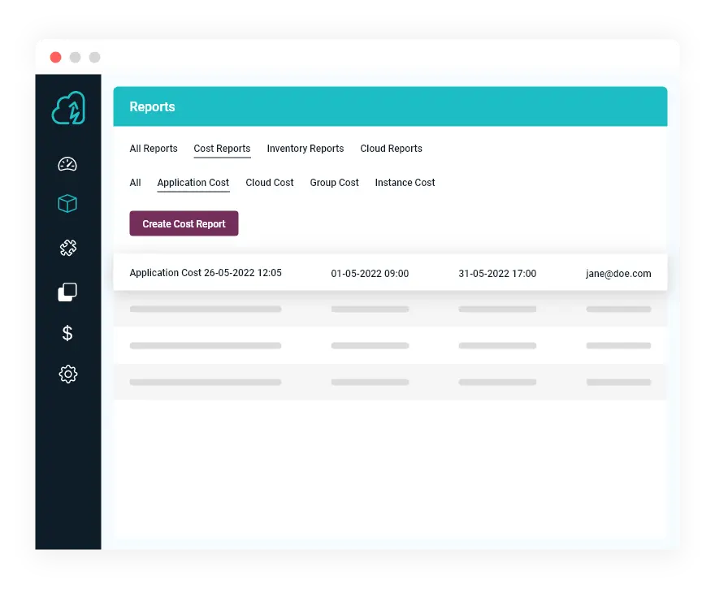The image size is (715, 593).
Task: Open the settings gear in sidebar
Action: tap(68, 374)
